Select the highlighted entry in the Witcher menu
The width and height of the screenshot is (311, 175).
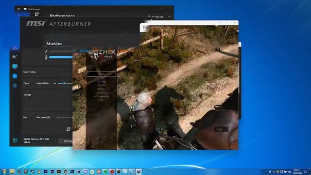click(101, 74)
